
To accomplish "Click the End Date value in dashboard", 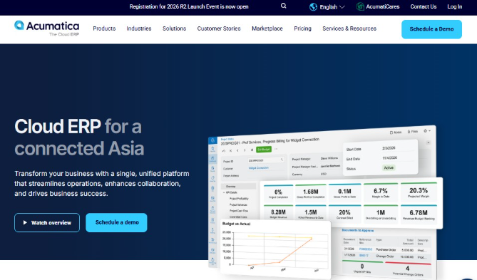I will click(x=390, y=157).
